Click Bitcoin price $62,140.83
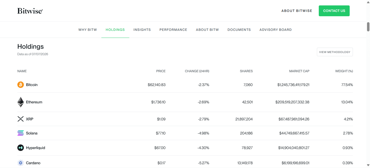Viewport: 370px width, 168px height. [x=157, y=85]
